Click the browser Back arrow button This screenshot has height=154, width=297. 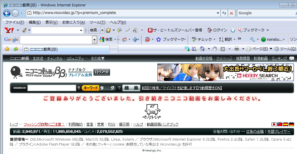pyautogui.click(x=7, y=13)
